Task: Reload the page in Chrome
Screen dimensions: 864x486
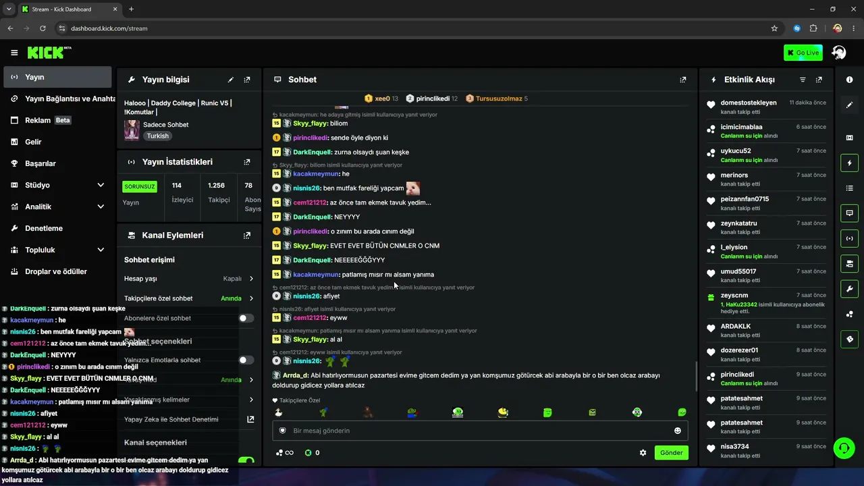Action: click(x=43, y=28)
